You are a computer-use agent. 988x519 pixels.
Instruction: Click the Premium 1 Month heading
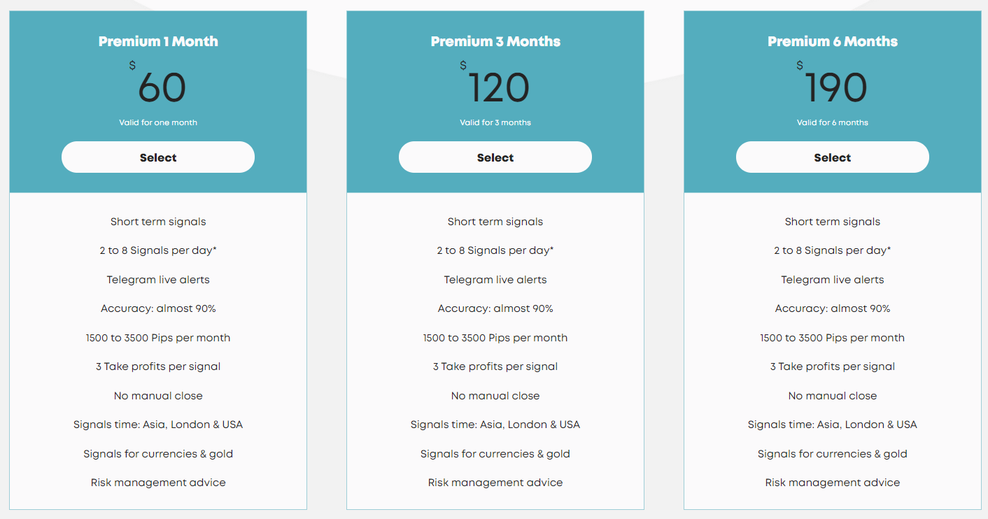tap(158, 41)
